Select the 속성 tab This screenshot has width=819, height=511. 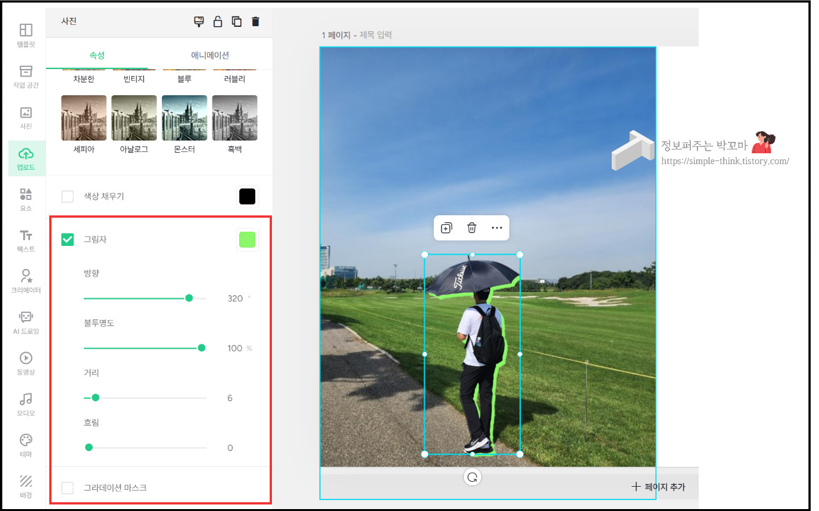(x=97, y=56)
